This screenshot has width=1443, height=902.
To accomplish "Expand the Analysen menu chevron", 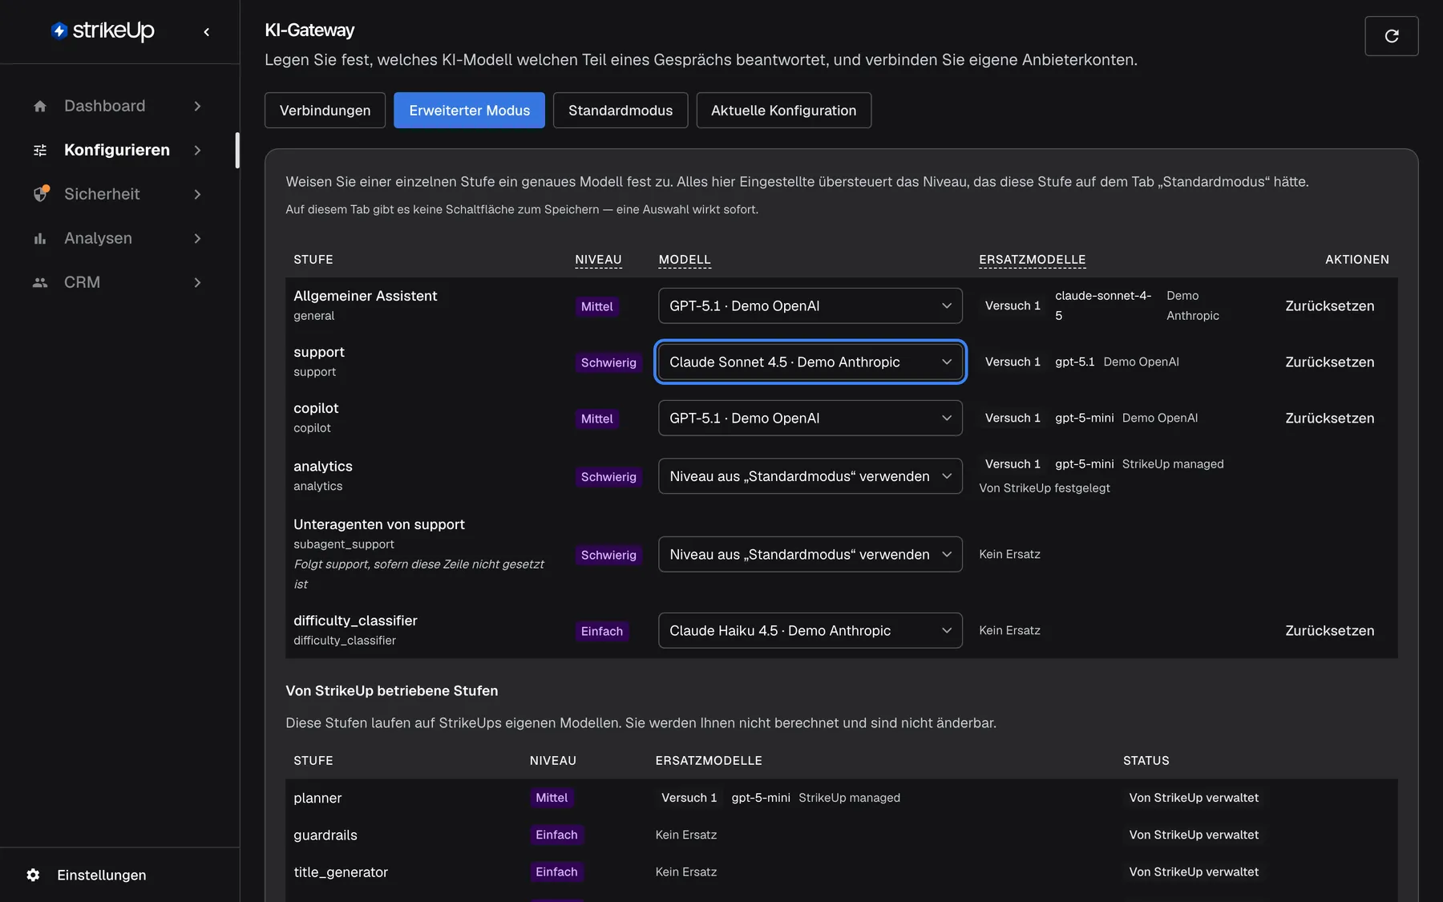I will [197, 238].
